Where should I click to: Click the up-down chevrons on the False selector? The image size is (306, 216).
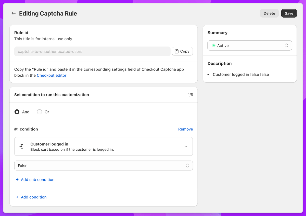[x=187, y=165]
